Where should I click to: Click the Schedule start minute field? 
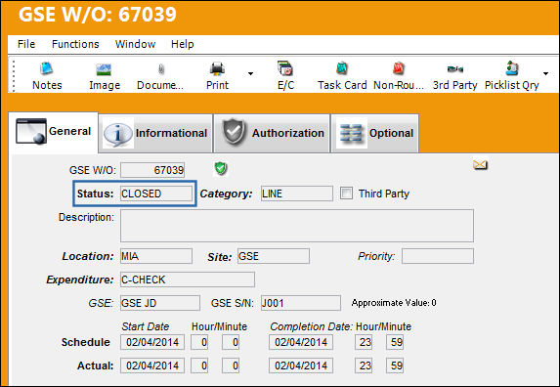coord(231,342)
